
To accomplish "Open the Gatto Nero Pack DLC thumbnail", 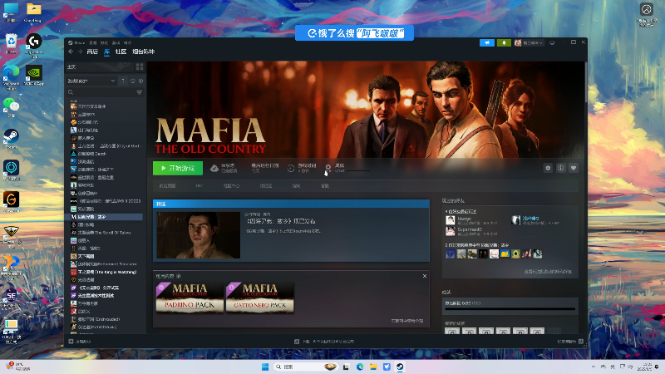I will point(260,298).
